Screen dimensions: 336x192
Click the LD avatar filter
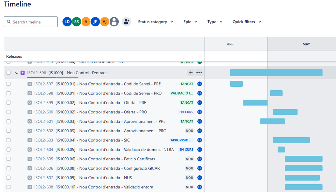pyautogui.click(x=67, y=22)
